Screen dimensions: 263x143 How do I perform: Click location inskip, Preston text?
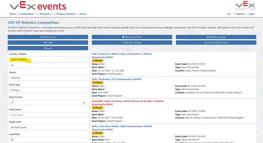pos(200,71)
